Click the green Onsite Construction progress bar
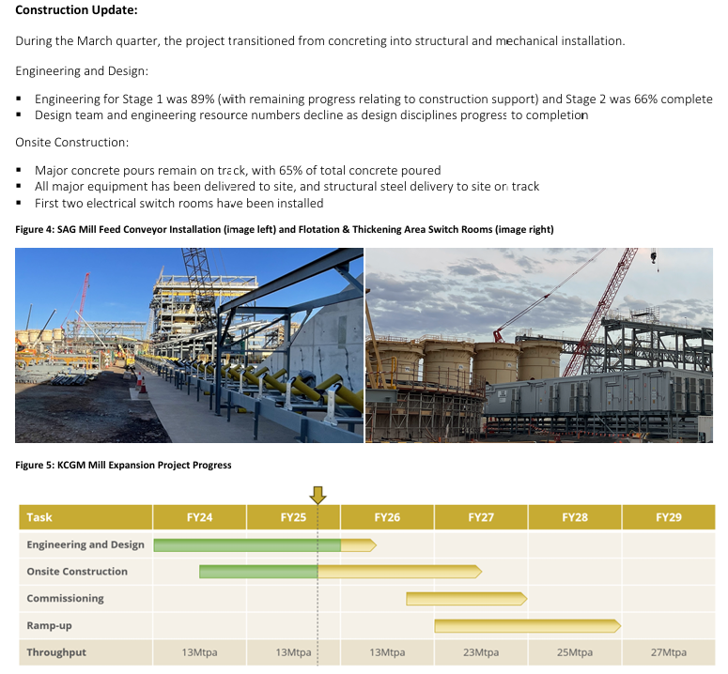Screen dimensions: 728x674 (x=258, y=572)
